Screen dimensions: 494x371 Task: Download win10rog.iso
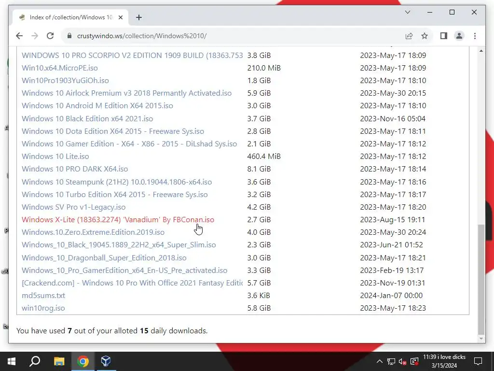43,308
